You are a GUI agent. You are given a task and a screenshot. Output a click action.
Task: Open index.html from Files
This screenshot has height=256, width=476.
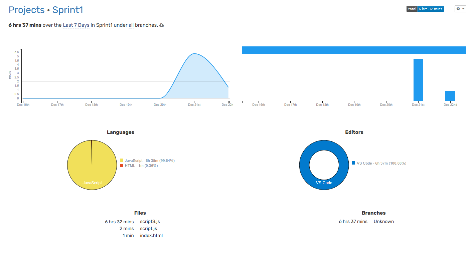pos(151,235)
